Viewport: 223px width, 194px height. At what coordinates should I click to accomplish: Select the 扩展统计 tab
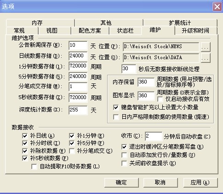click(x=180, y=23)
